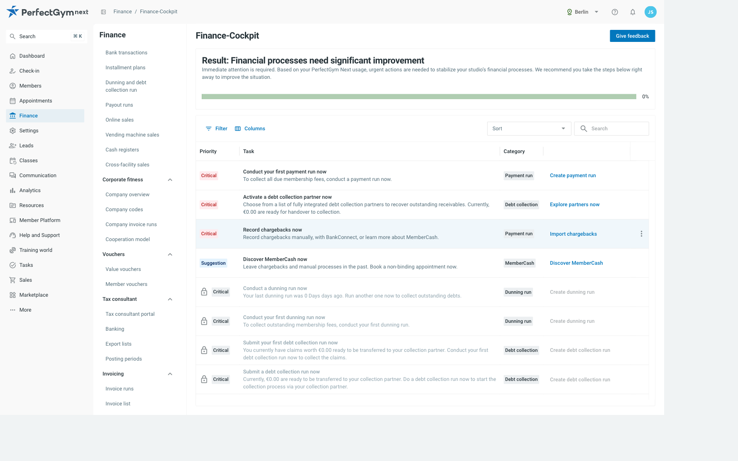
Task: Click the Suggestion priority badge
Action: 213,263
